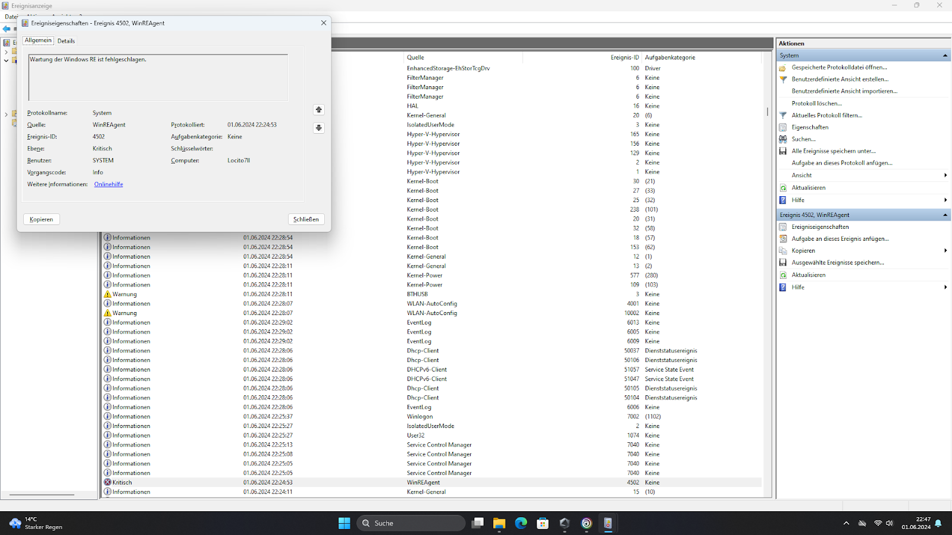Show the previous event with the up arrow
Viewport: 952px width, 535px height.
[319, 109]
